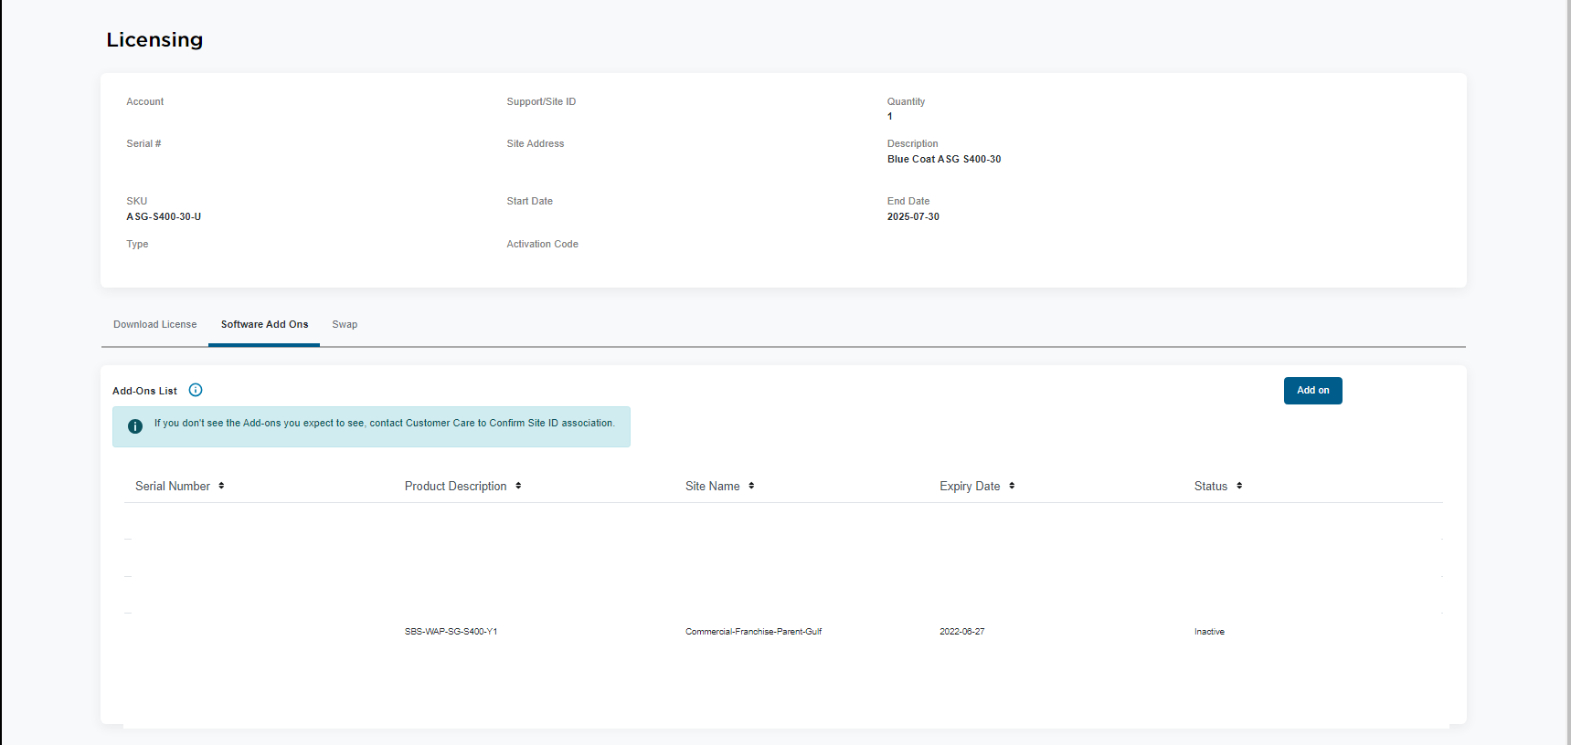Viewport: 1571px width, 745px height.
Task: Click the Customer Care banner message text
Action: coord(384,424)
